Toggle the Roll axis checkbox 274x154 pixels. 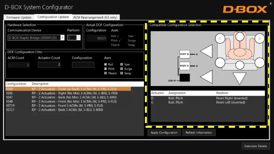106,64
